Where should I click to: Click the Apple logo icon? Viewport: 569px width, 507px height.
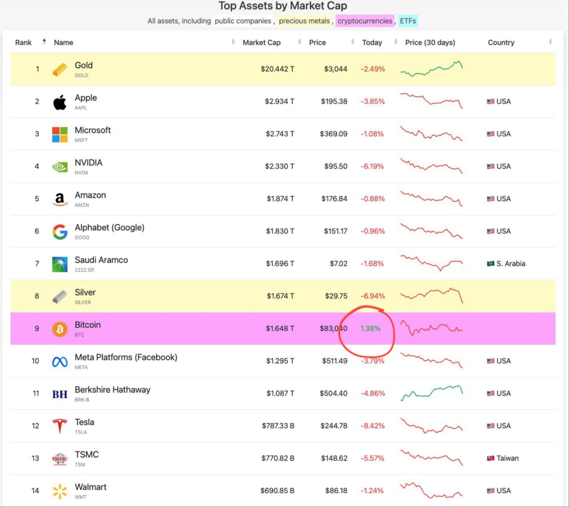(60, 102)
